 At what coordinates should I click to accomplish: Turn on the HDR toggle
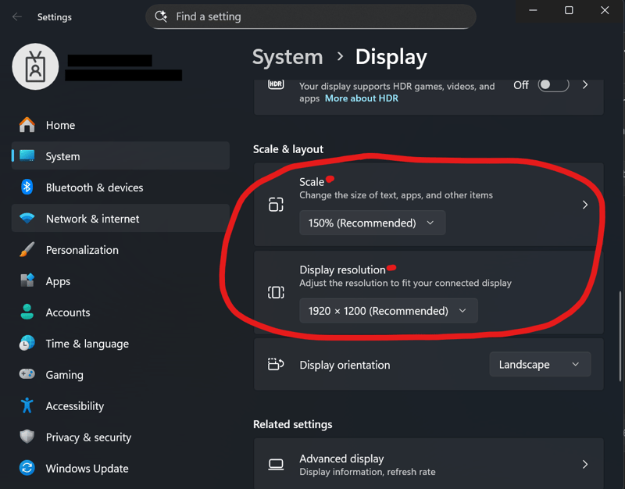[553, 85]
